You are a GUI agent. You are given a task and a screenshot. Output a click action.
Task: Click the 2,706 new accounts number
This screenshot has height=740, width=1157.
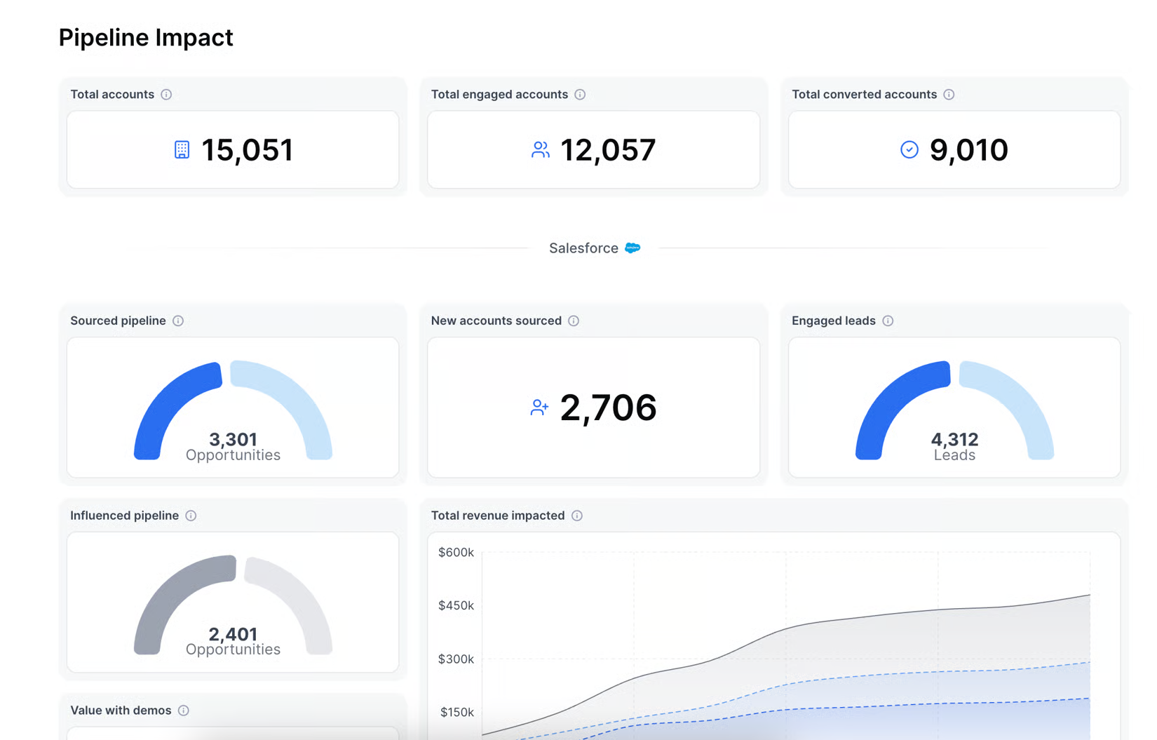pyautogui.click(x=608, y=408)
